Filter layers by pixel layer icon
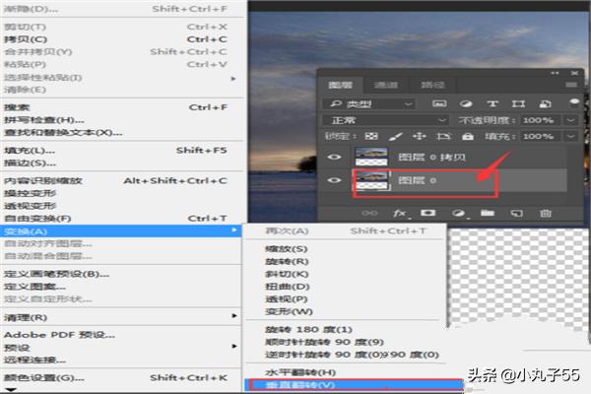This screenshot has width=591, height=394. (439, 103)
